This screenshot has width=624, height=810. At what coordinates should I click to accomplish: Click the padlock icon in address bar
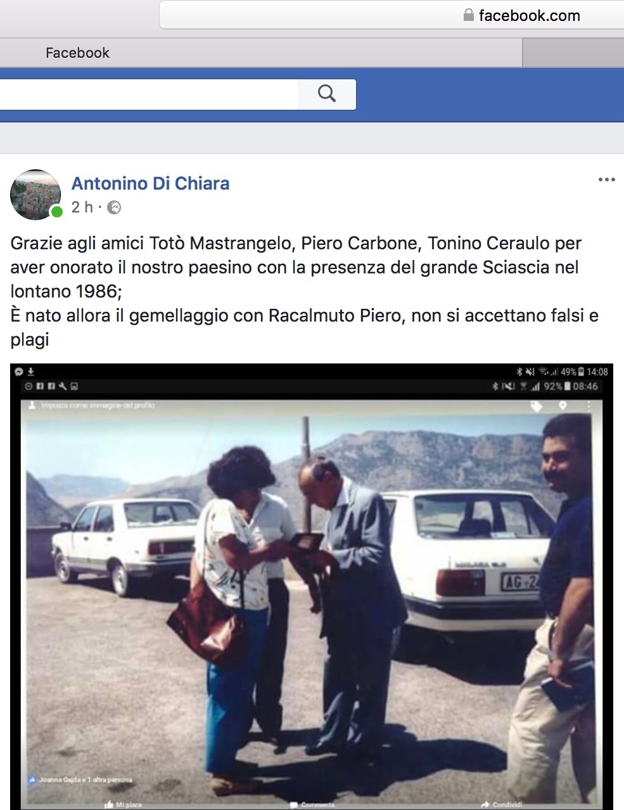469,15
